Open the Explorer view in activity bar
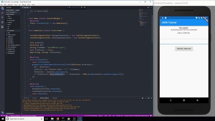Viewport: 215px width, 121px height. coord(2,8)
